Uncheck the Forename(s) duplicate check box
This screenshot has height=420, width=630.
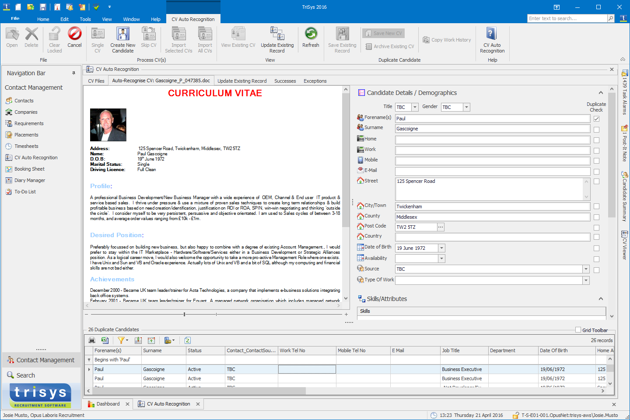pos(597,118)
